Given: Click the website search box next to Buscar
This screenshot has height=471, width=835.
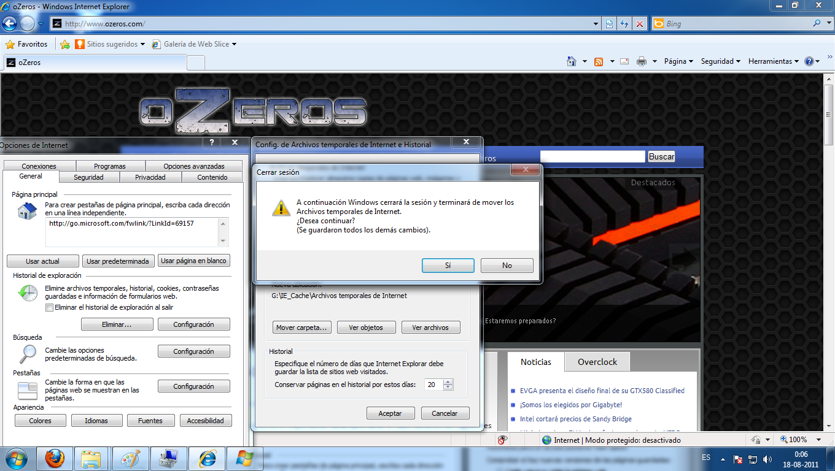Looking at the screenshot, I should [593, 156].
